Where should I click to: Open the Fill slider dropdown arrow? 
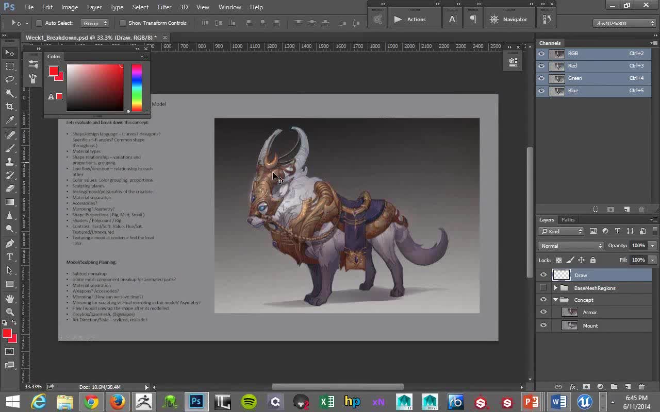652,260
